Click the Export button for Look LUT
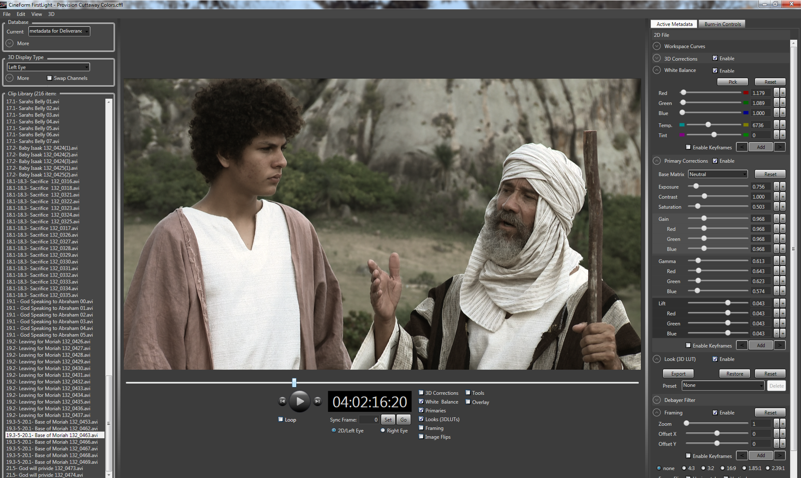 pyautogui.click(x=678, y=374)
